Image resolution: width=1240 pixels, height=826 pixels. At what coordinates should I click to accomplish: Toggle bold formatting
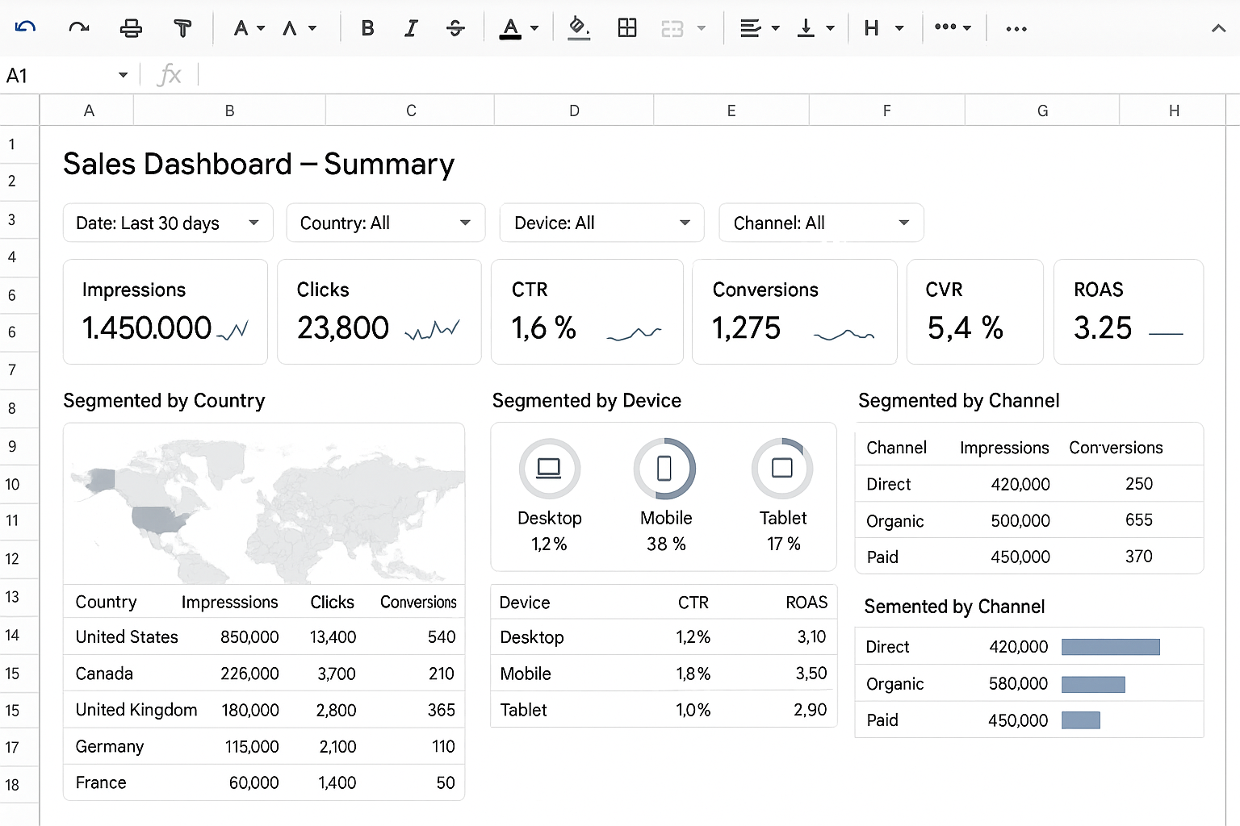(367, 27)
